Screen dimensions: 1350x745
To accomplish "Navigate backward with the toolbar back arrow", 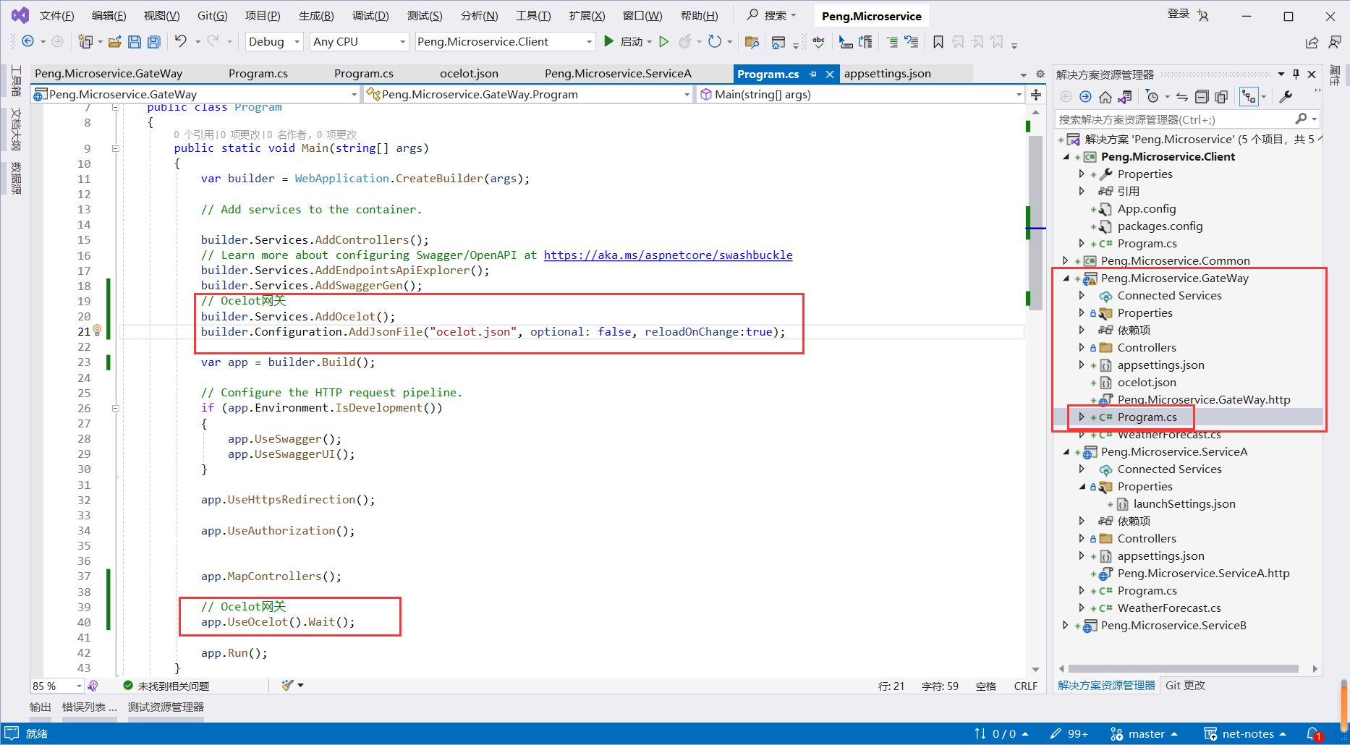I will (x=27, y=41).
